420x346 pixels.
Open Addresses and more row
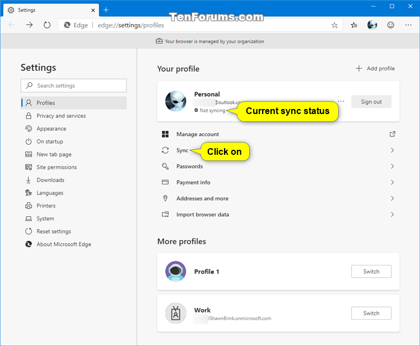point(278,198)
